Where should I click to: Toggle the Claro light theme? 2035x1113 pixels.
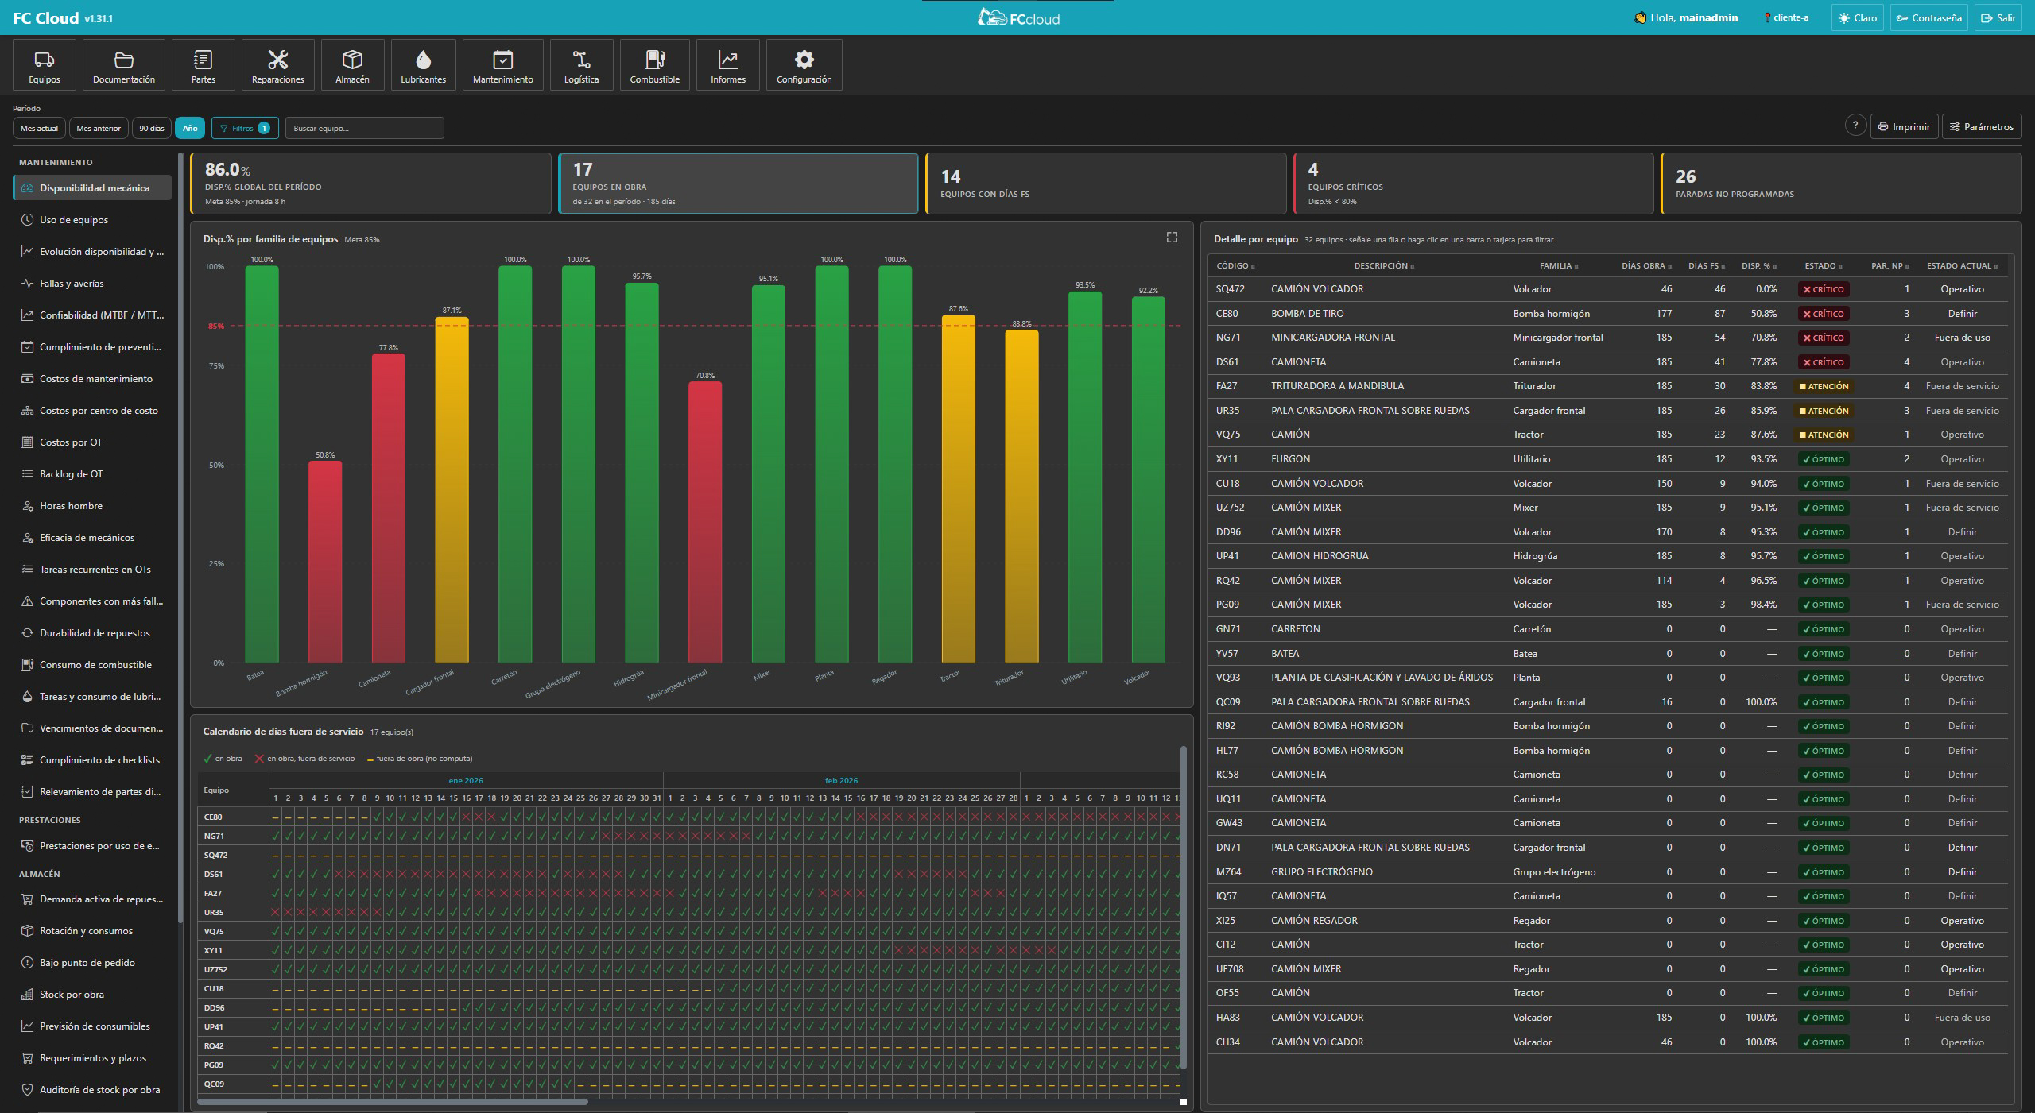click(x=1858, y=17)
